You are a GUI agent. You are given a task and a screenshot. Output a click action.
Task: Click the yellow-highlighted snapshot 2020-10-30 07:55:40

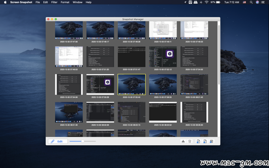(131, 84)
